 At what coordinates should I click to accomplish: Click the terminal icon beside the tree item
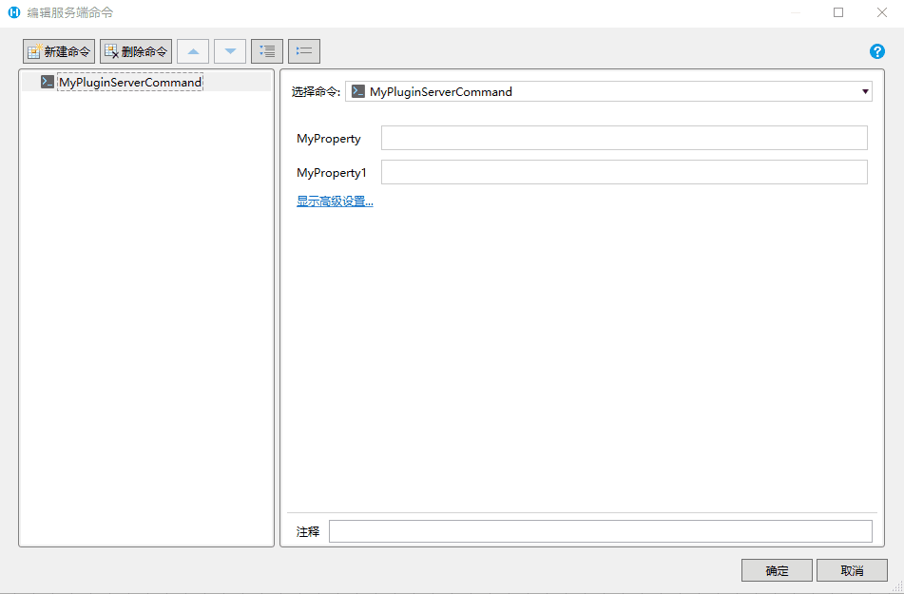[x=48, y=82]
